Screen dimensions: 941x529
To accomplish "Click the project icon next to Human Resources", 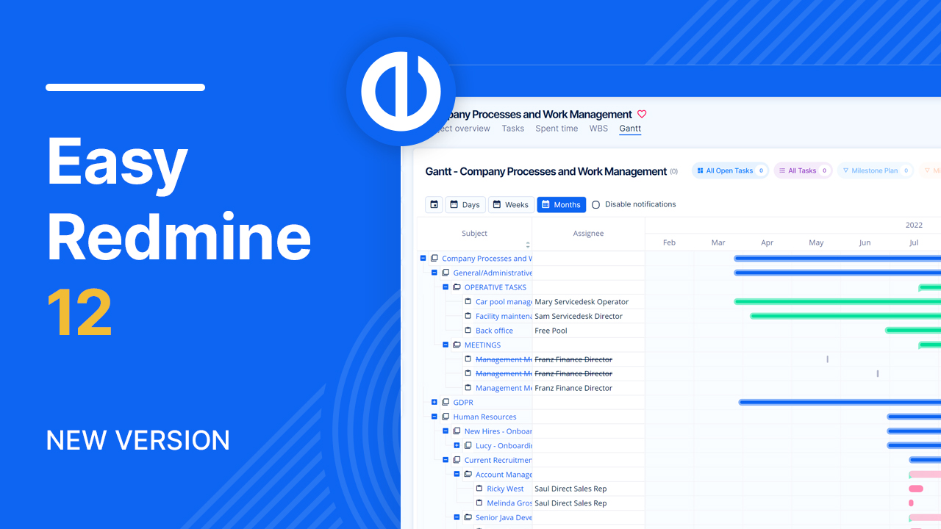I will pos(445,417).
